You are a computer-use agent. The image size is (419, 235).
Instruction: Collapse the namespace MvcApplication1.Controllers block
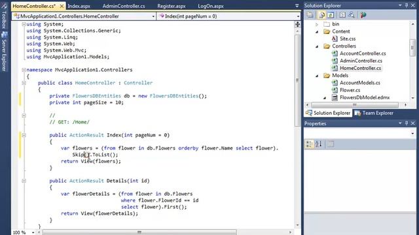24,70
